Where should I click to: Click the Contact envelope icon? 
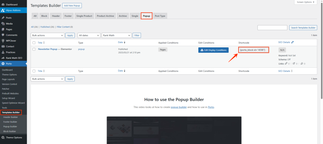(x=3, y=46)
